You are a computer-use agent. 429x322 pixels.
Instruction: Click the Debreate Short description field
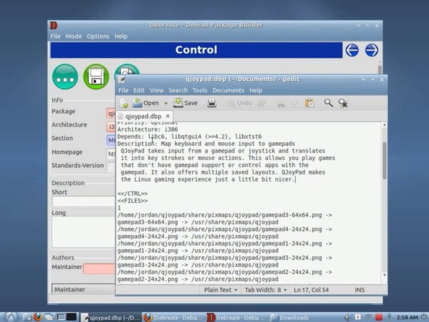(x=84, y=202)
